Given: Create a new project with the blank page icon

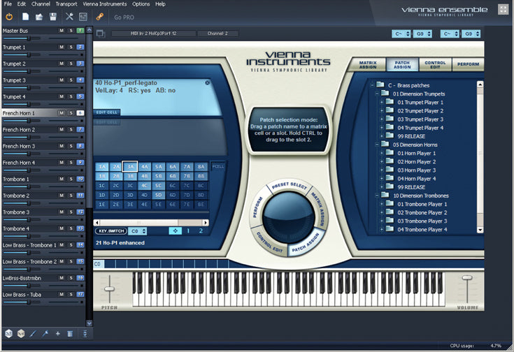Looking at the screenshot, I should click(x=25, y=16).
